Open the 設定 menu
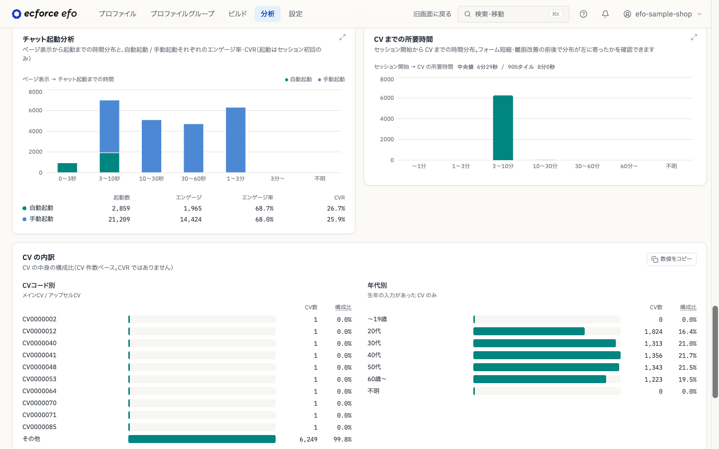This screenshot has width=719, height=449. 296,14
